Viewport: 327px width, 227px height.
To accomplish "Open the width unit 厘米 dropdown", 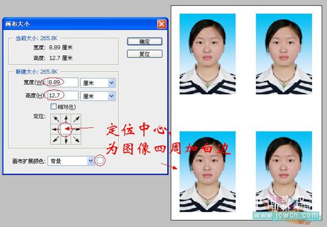I will (98, 83).
